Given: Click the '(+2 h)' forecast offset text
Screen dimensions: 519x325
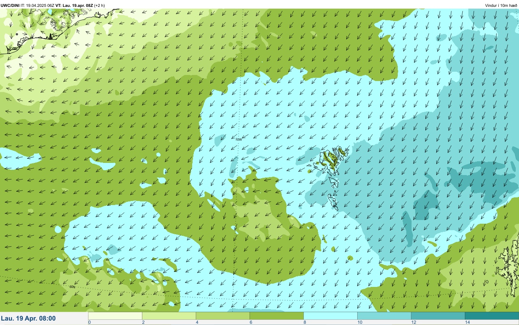Looking at the screenshot, I should [x=99, y=5].
